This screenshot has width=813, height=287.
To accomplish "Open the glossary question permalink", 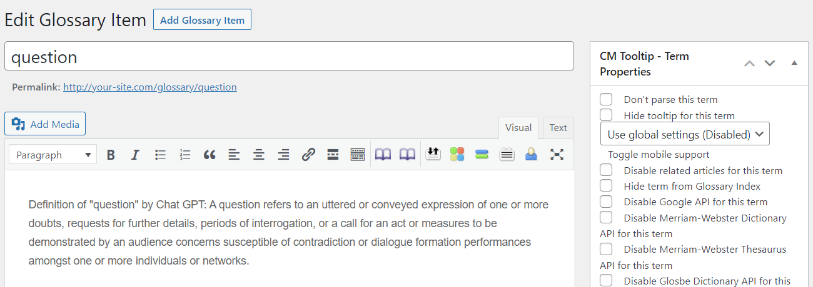I will [x=150, y=87].
